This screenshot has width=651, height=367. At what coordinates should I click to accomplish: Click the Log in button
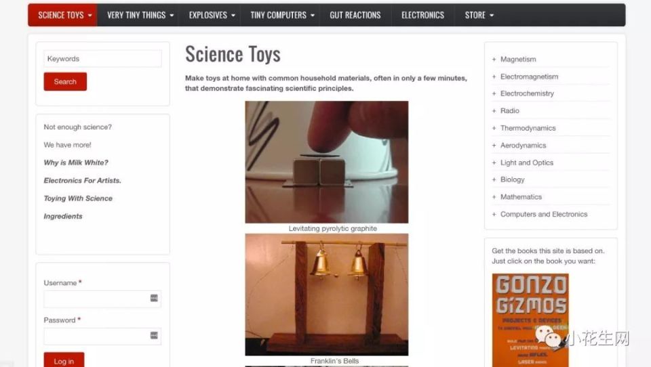64,360
